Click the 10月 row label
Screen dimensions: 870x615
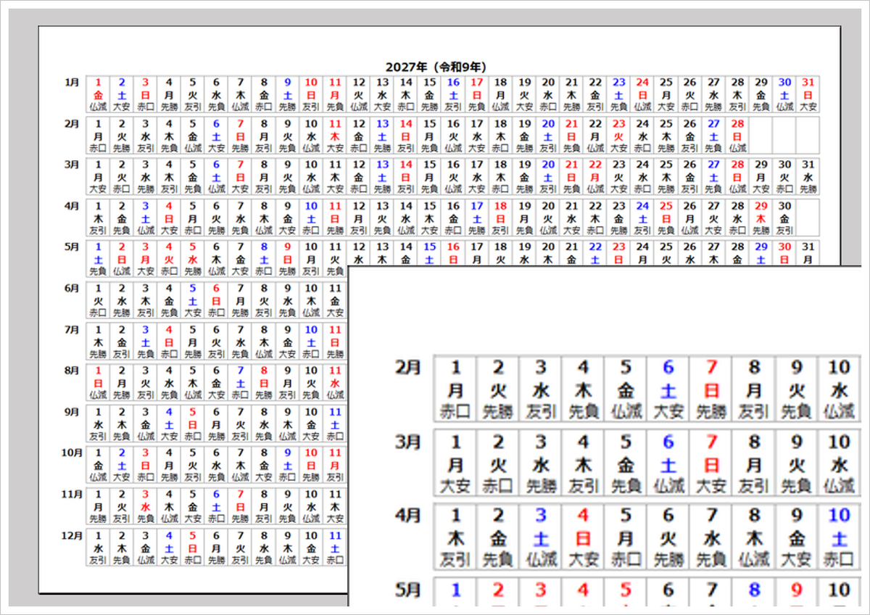(x=71, y=453)
